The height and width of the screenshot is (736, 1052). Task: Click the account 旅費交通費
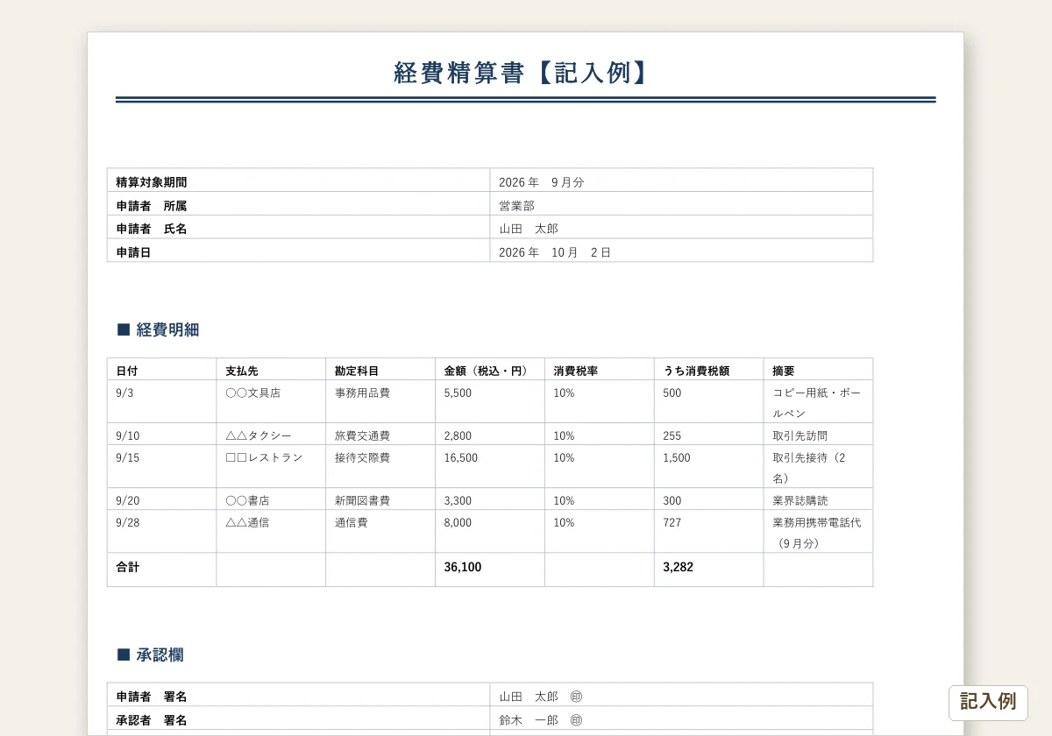point(362,435)
